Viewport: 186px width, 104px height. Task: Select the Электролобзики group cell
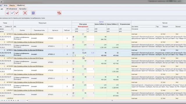pos(22,94)
